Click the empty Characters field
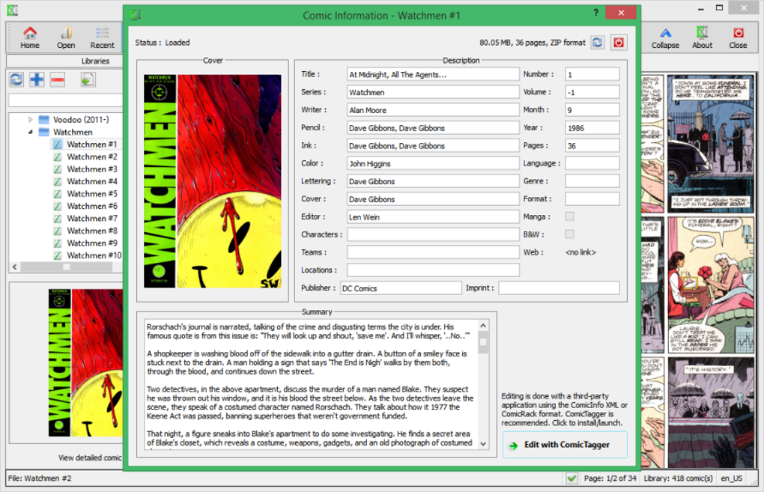 433,234
